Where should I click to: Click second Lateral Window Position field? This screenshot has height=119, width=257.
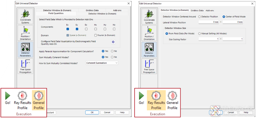tap(233, 22)
